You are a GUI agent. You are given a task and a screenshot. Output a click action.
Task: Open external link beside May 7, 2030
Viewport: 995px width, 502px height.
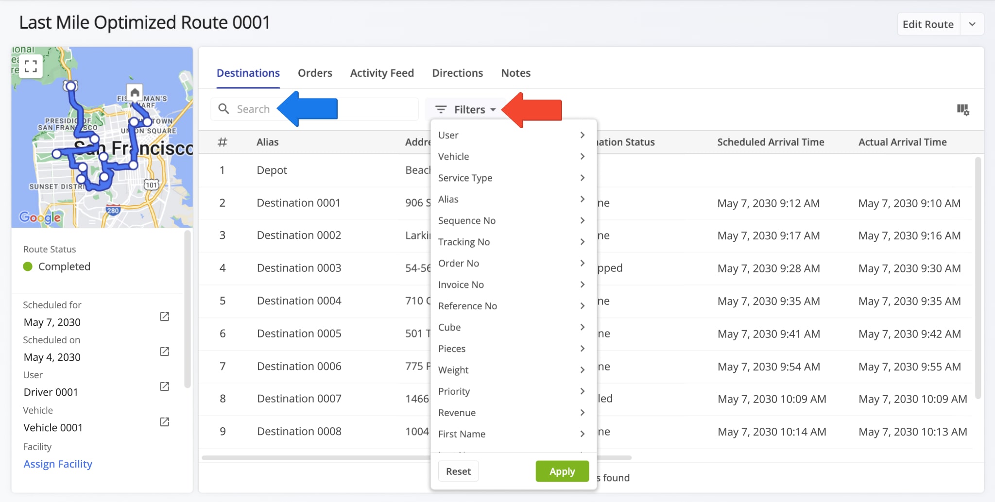164,316
